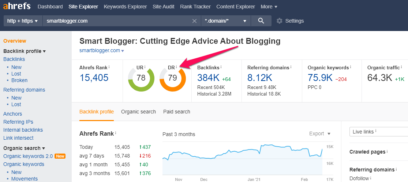Click info icon next to UR
This screenshot has width=408, height=182.
point(145,67)
